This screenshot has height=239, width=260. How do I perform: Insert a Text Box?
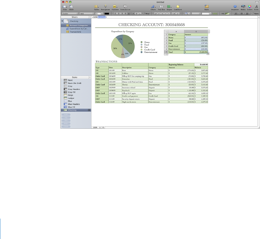[161, 7]
